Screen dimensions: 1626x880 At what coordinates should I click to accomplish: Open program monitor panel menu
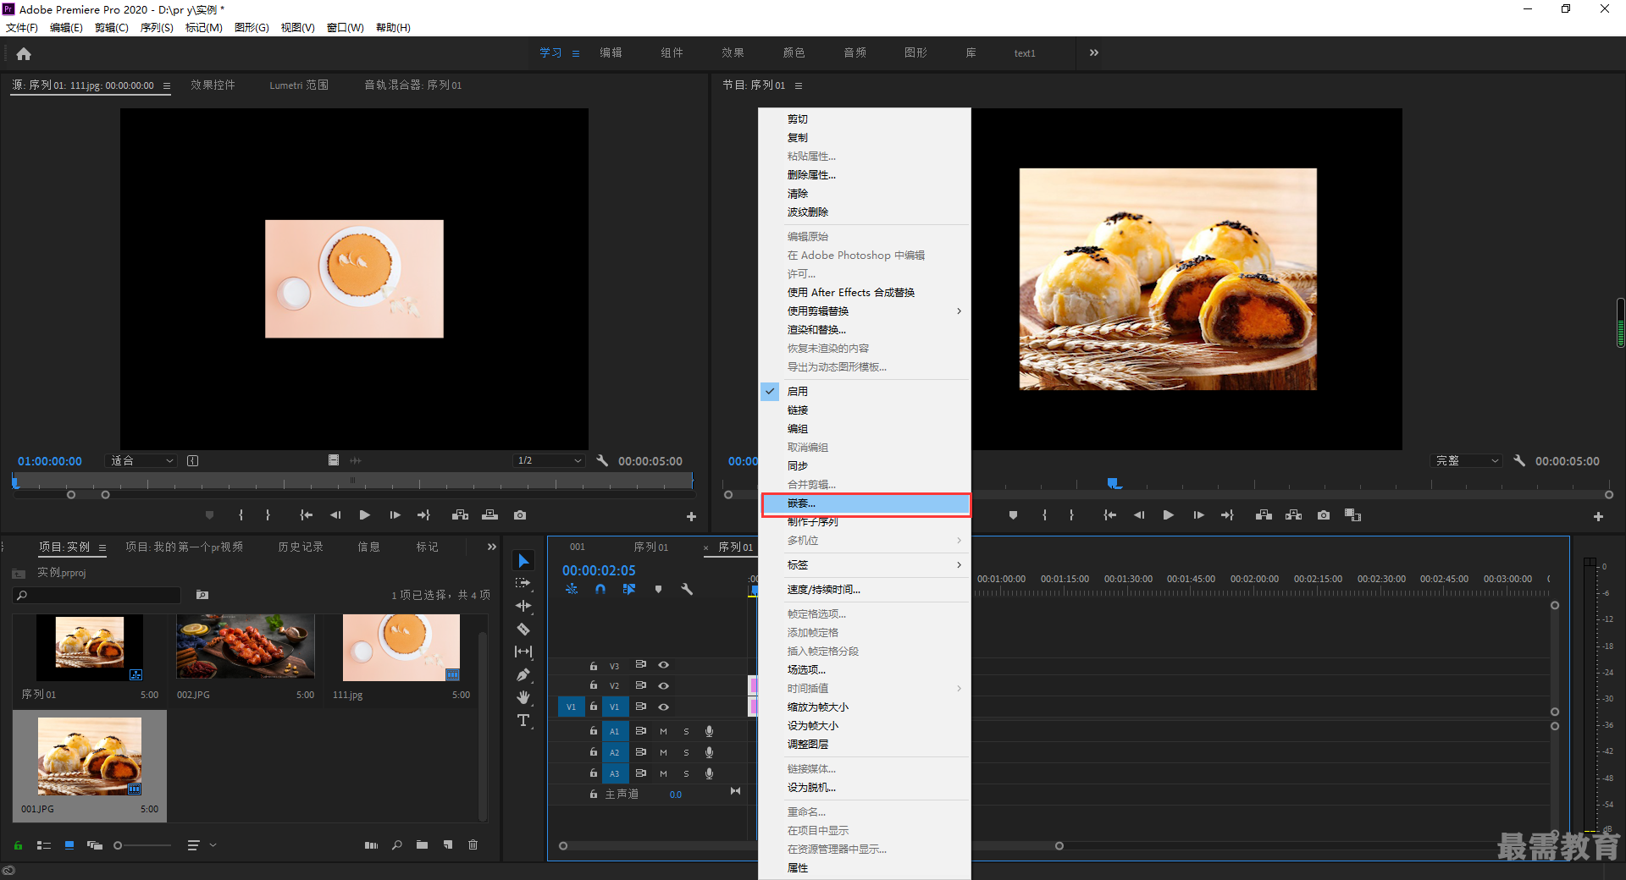[x=799, y=85]
